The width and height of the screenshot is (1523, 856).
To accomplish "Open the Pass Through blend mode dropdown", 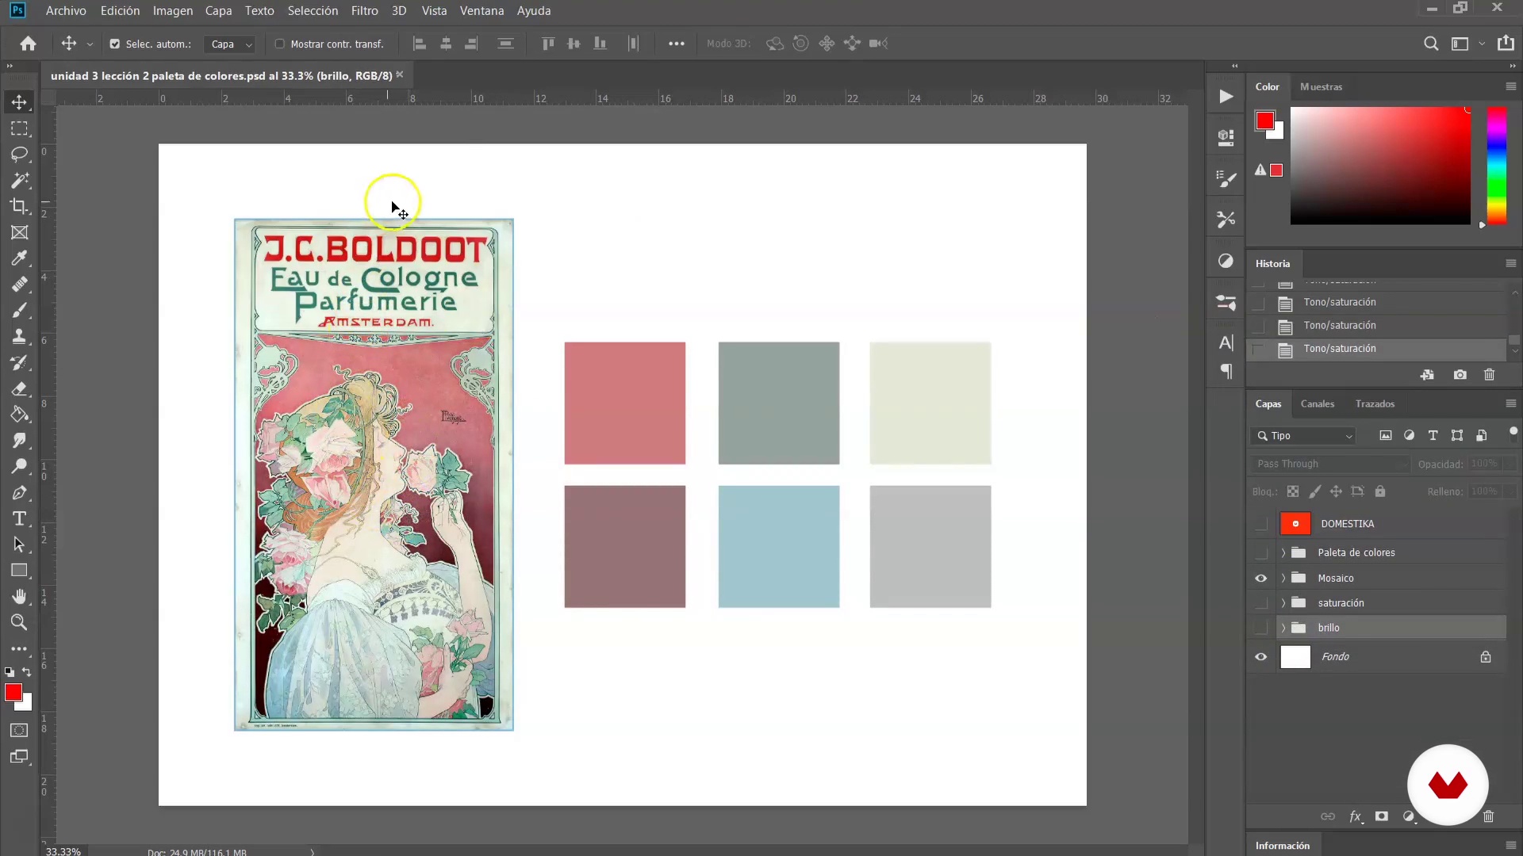I will tap(1330, 464).
